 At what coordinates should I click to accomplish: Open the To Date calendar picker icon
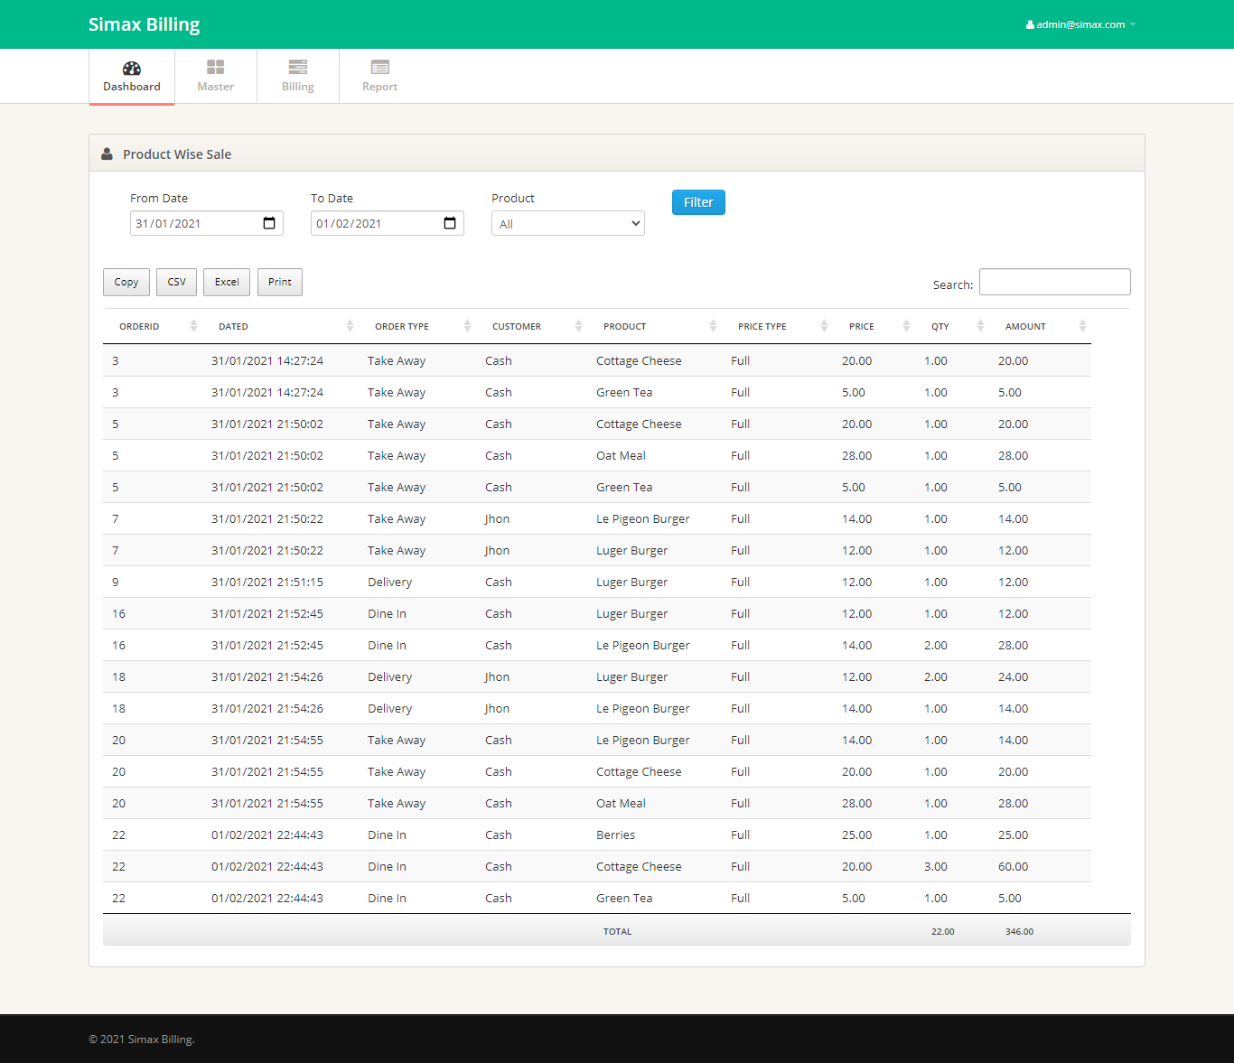coord(450,223)
